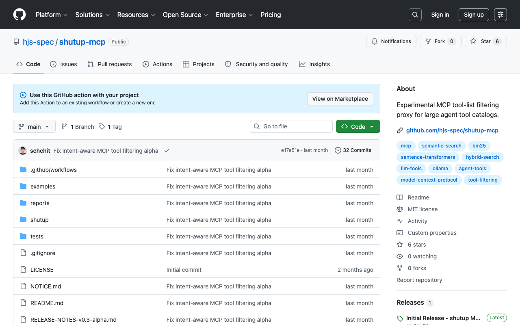The width and height of the screenshot is (520, 325).
Task: Click the Notifications button
Action: [x=391, y=41]
